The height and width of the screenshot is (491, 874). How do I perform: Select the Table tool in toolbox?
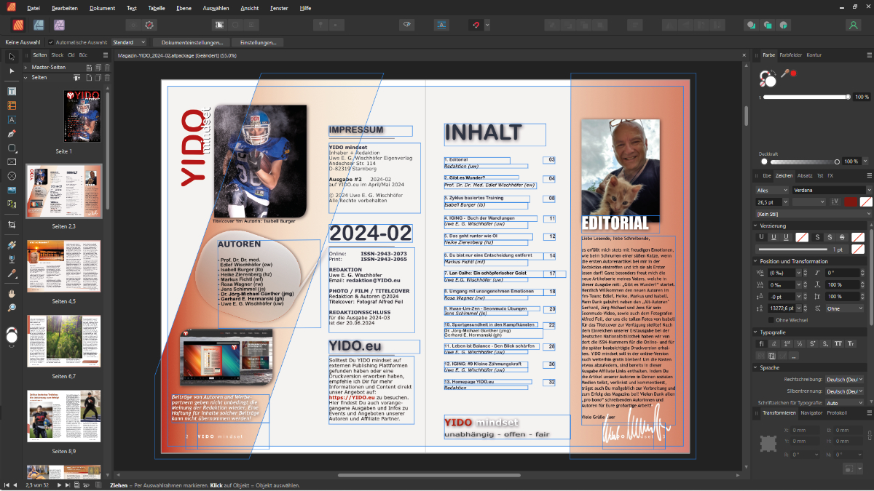(12, 105)
